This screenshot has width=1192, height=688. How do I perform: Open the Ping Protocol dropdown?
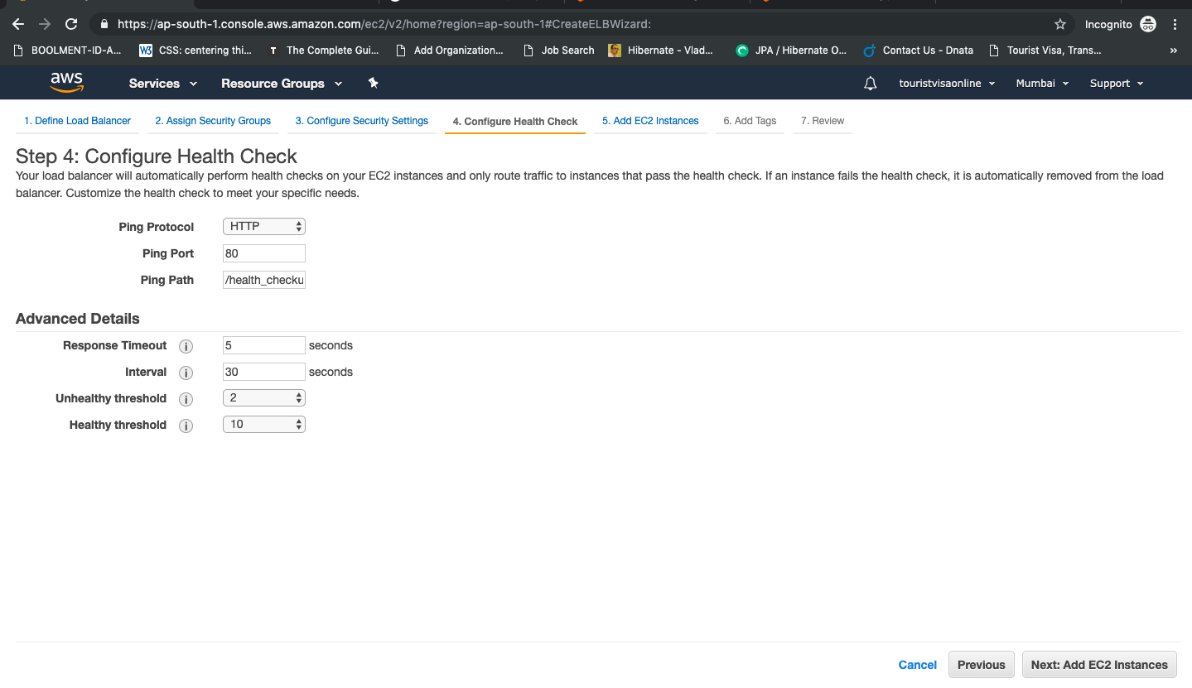[x=264, y=226]
